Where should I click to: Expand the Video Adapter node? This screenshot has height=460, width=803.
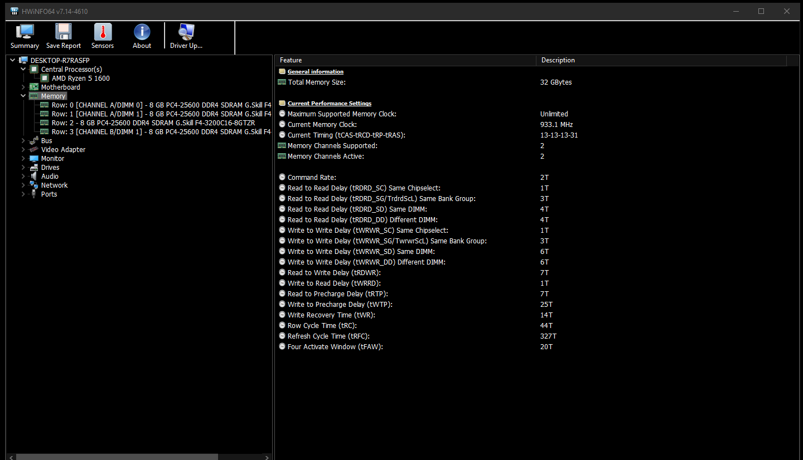click(23, 149)
